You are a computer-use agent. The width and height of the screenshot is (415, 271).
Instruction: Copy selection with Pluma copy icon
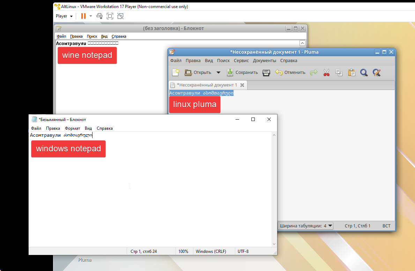click(339, 73)
